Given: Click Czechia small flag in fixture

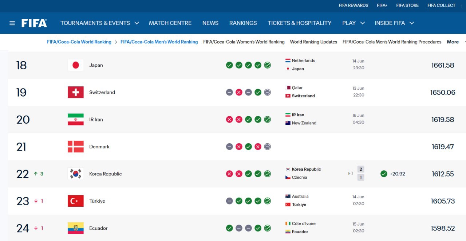Looking at the screenshot, I should coord(288,177).
